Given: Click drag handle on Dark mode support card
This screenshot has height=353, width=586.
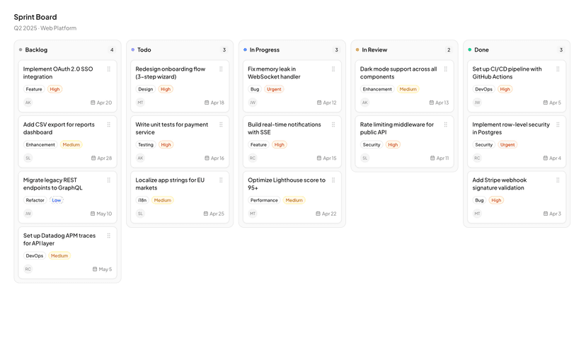Looking at the screenshot, I should click(x=445, y=69).
